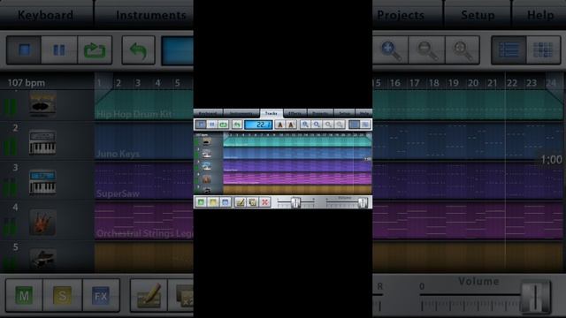Click the Hip Hop Drum Kit clip label

click(134, 114)
